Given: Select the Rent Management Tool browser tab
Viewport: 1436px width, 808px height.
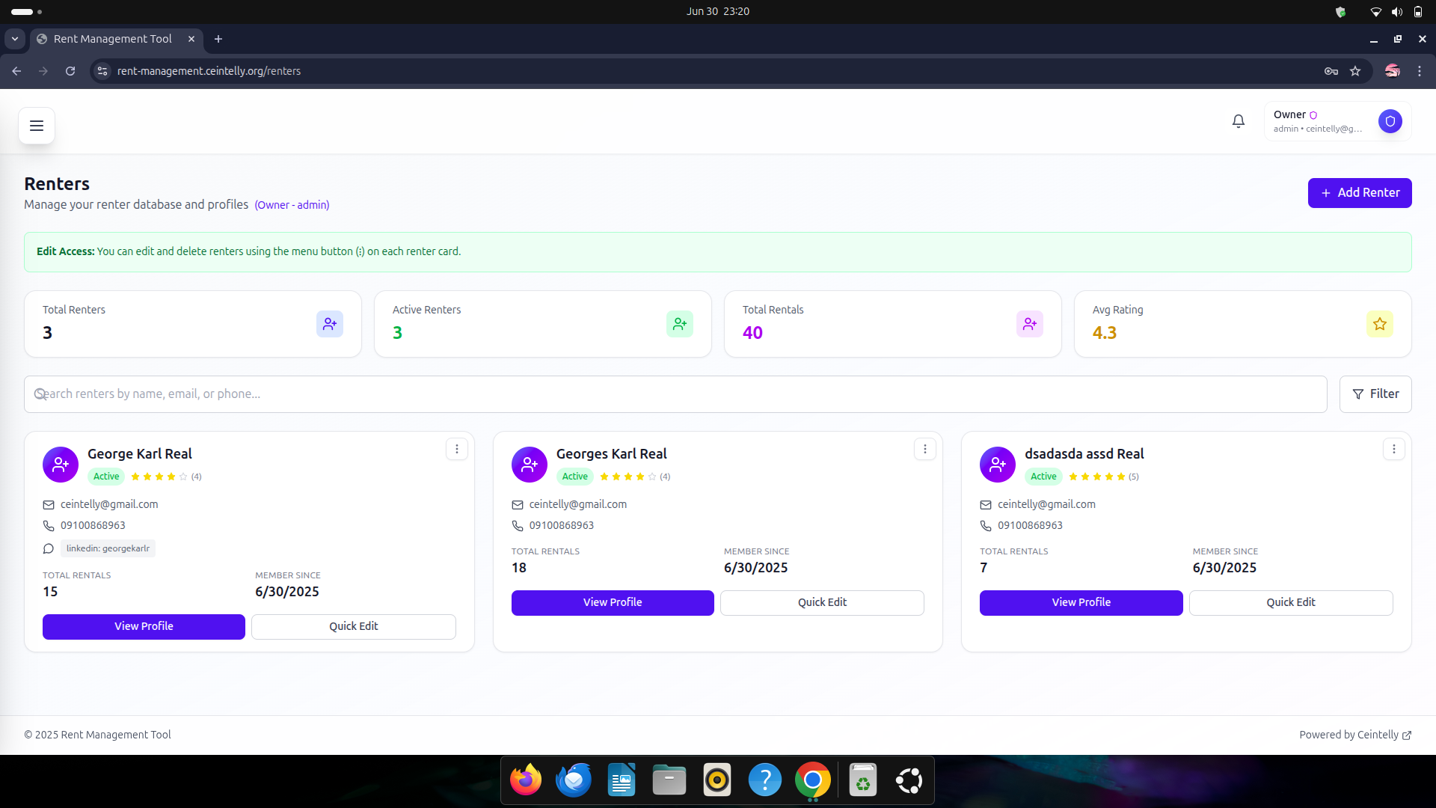Looking at the screenshot, I should 112,39.
